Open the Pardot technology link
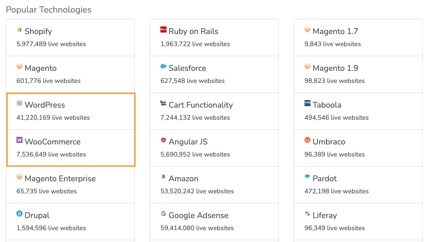The width and height of the screenshot is (426, 242). [x=324, y=178]
